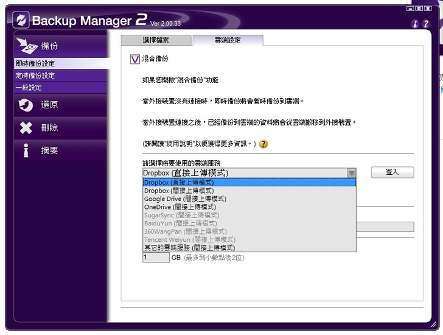The image size is (443, 335).
Task: Open 即時備份設定 in the sidebar
Action: (x=60, y=63)
